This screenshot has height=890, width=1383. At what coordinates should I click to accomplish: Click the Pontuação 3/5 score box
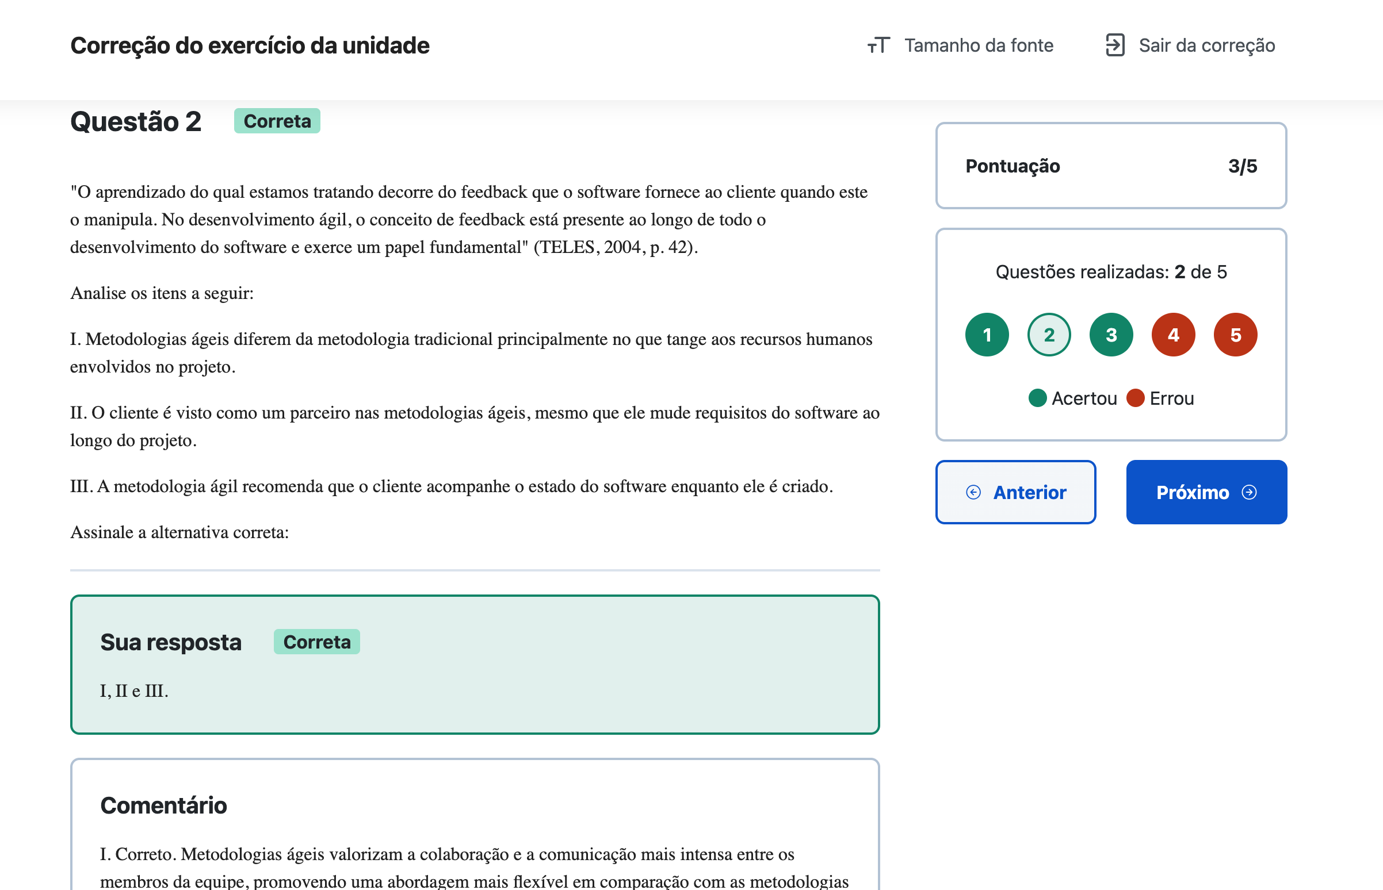(x=1111, y=165)
